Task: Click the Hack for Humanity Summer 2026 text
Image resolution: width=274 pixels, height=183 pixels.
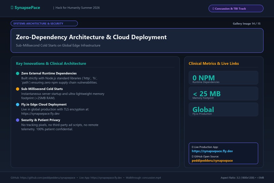Action: [78, 8]
